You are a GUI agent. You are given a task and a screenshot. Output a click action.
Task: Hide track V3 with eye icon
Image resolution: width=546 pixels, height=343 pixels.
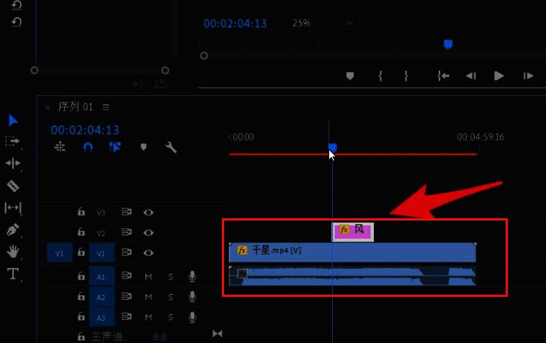tap(148, 212)
